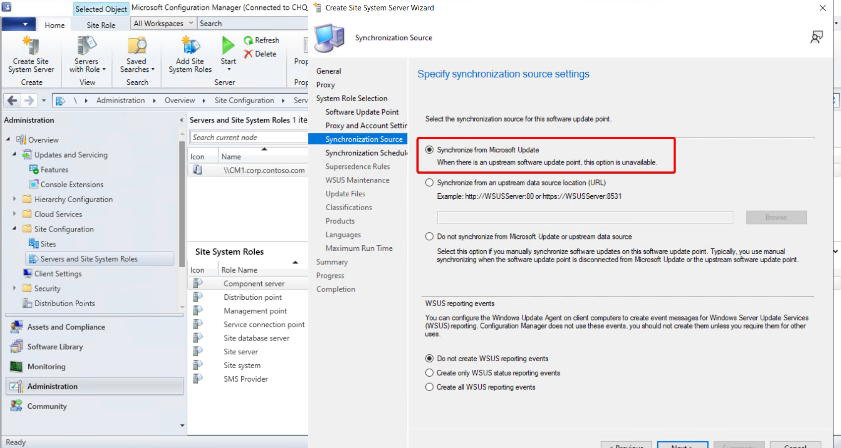Click Site Configuration in the breadcrumb path
This screenshot has height=448, width=841.
pos(244,101)
